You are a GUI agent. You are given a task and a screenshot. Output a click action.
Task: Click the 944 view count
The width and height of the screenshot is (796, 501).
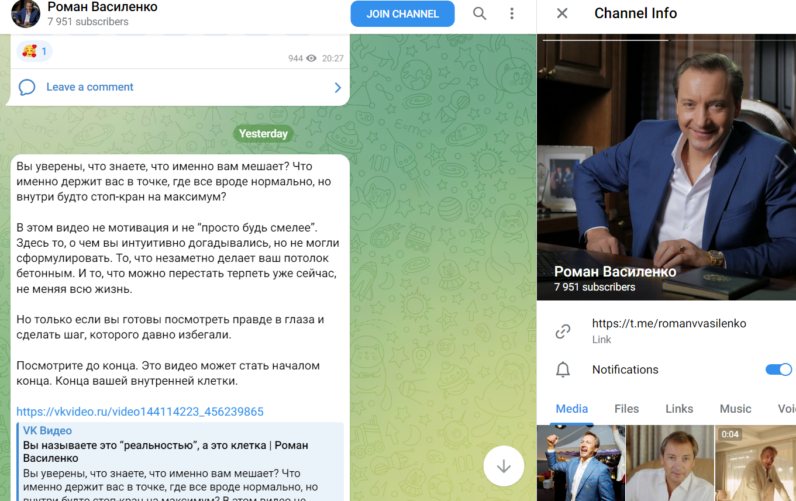click(x=296, y=58)
